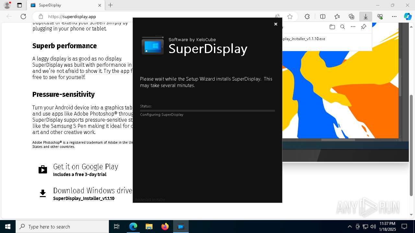Viewport: 415px width, 233px height.
Task: Click the colorful tablet artwork image
Action: pos(340,94)
